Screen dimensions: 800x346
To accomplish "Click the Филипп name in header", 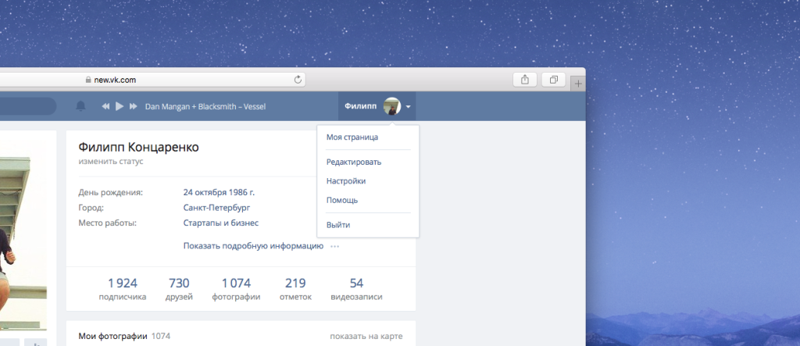I will click(x=360, y=106).
